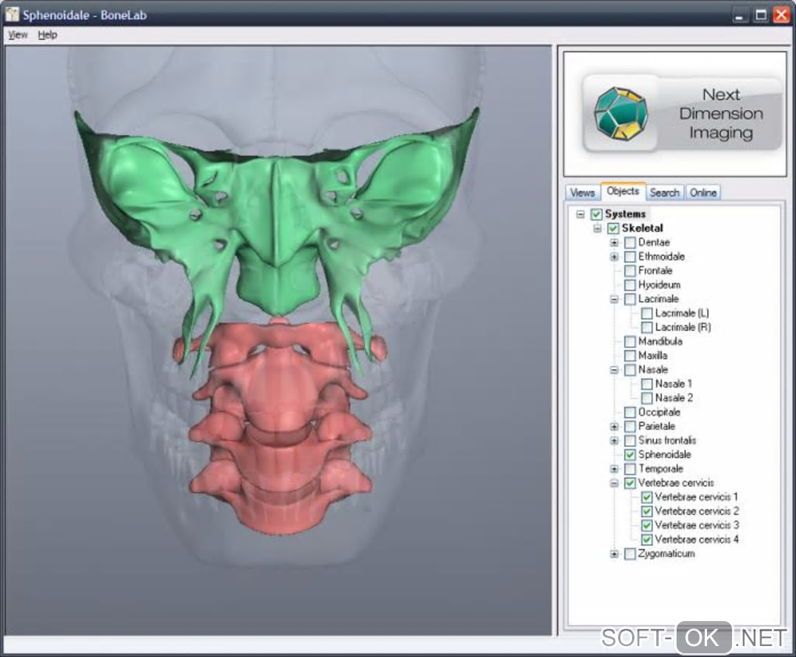Show Lacrimale (R) via its checkbox
The image size is (796, 657).
tap(646, 328)
